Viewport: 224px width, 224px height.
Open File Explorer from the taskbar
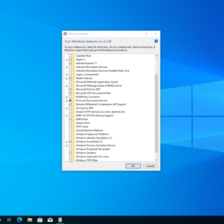click(x=30, y=220)
